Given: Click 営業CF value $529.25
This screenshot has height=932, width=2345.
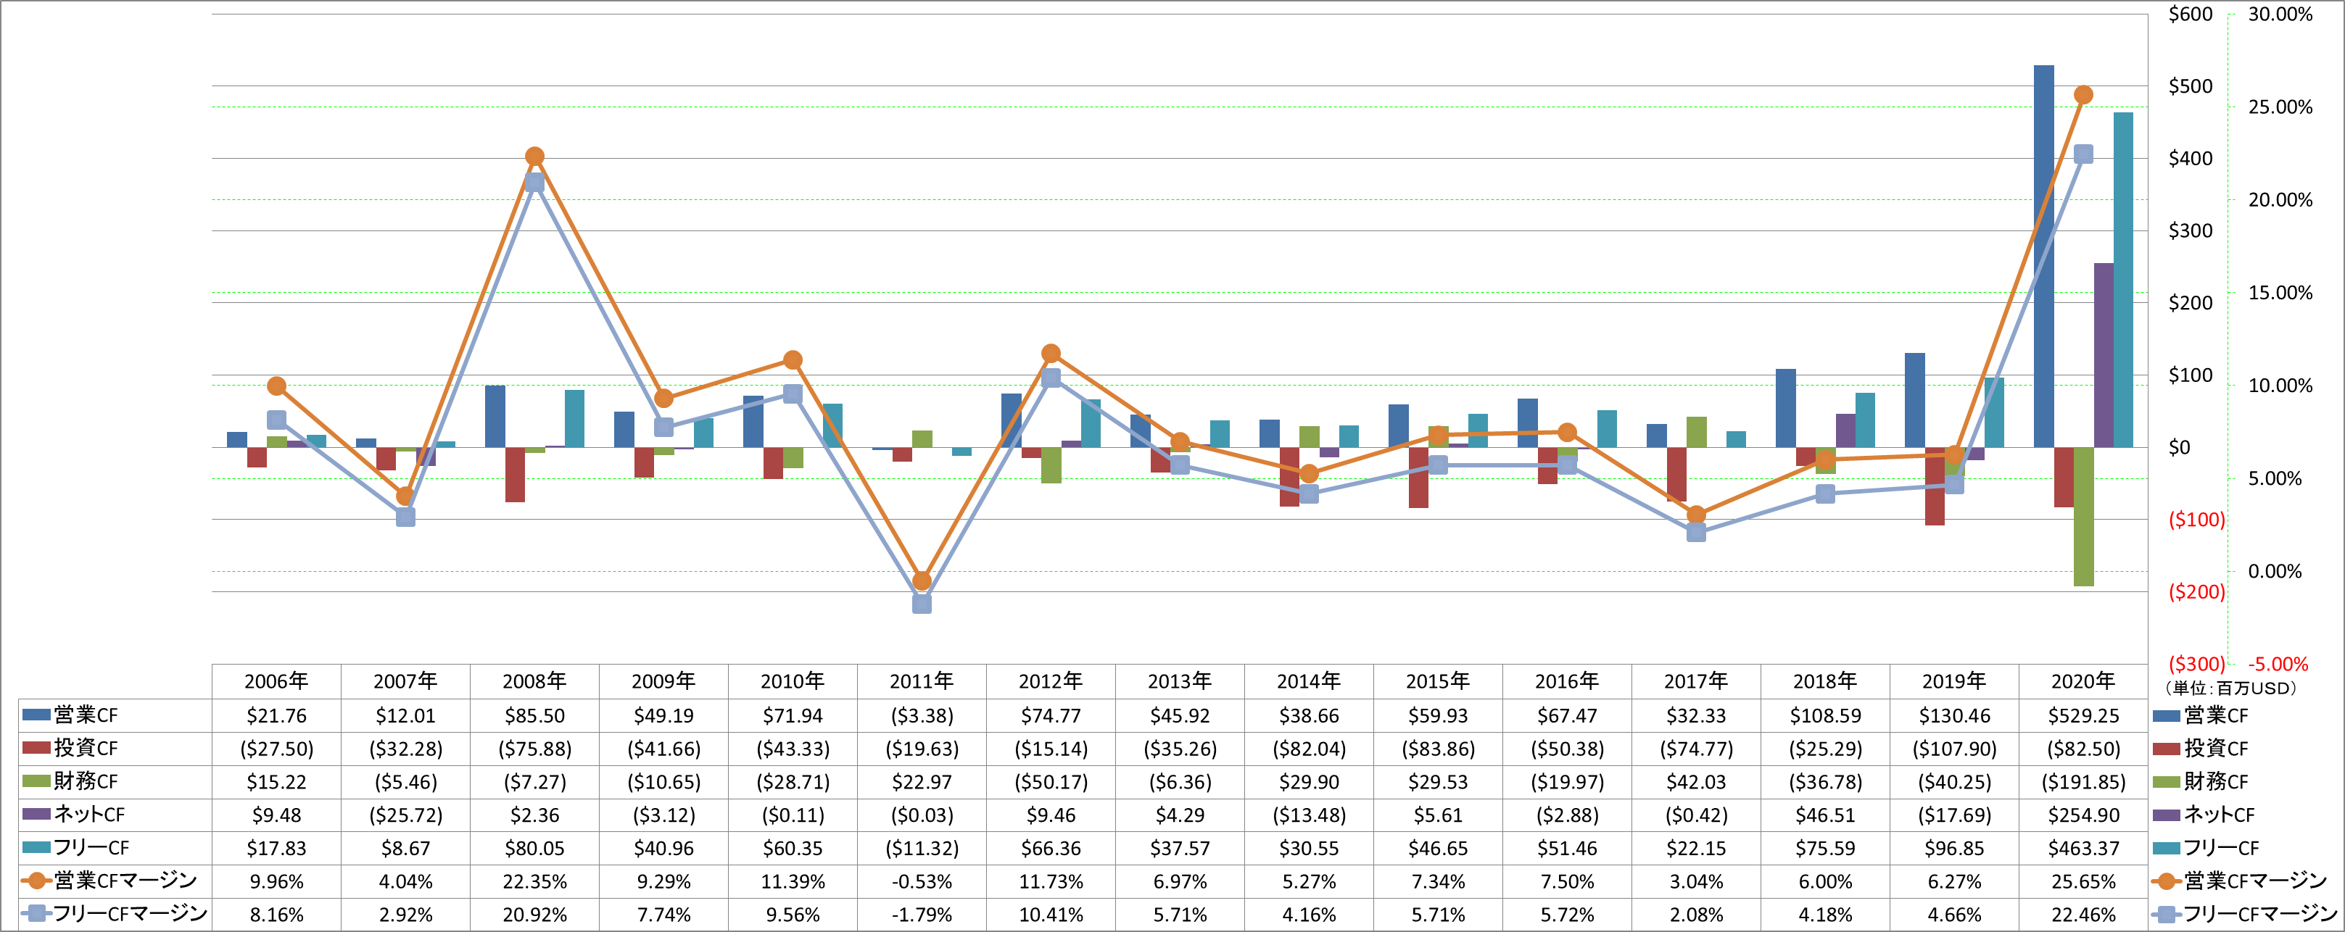Looking at the screenshot, I should tap(2083, 715).
